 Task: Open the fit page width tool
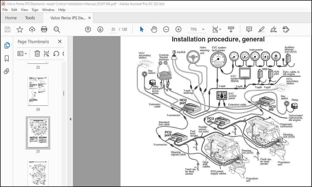click(x=215, y=29)
